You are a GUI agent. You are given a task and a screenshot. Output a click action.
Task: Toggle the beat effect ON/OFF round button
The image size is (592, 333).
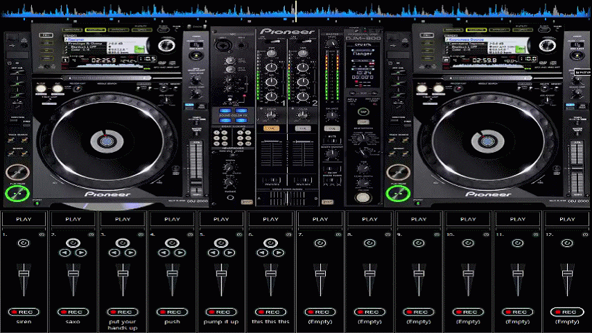point(363,197)
